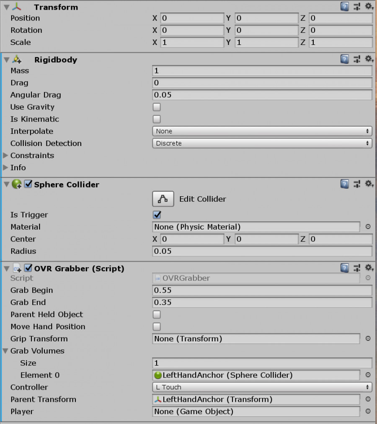The height and width of the screenshot is (424, 377).
Task: Open Transform component help reference icon
Action: tap(345, 6)
